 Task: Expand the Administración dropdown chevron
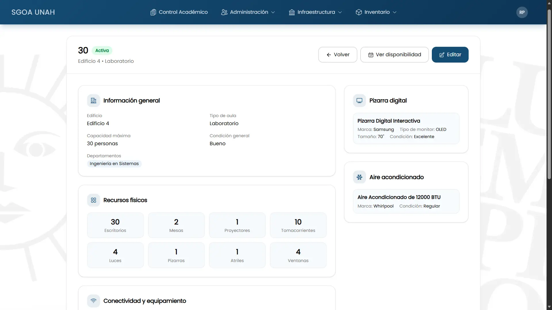[x=273, y=12]
